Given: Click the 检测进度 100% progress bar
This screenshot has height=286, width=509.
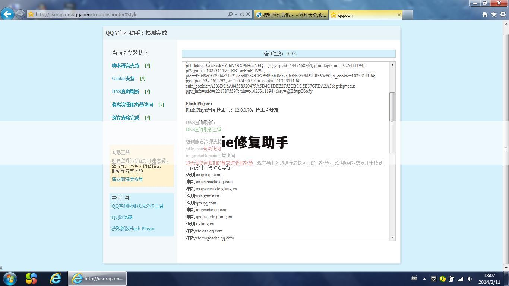Looking at the screenshot, I should (x=289, y=54).
